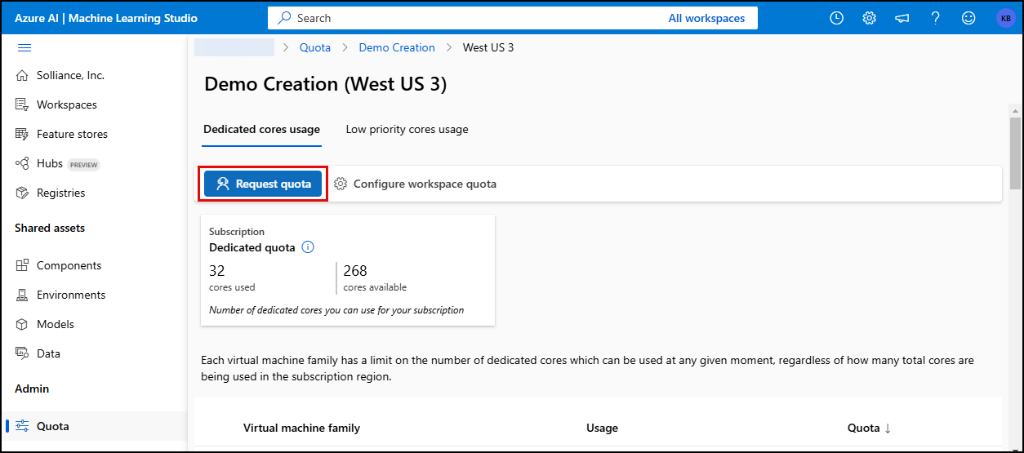Open settings gear in header
The width and height of the screenshot is (1024, 453).
(x=870, y=18)
